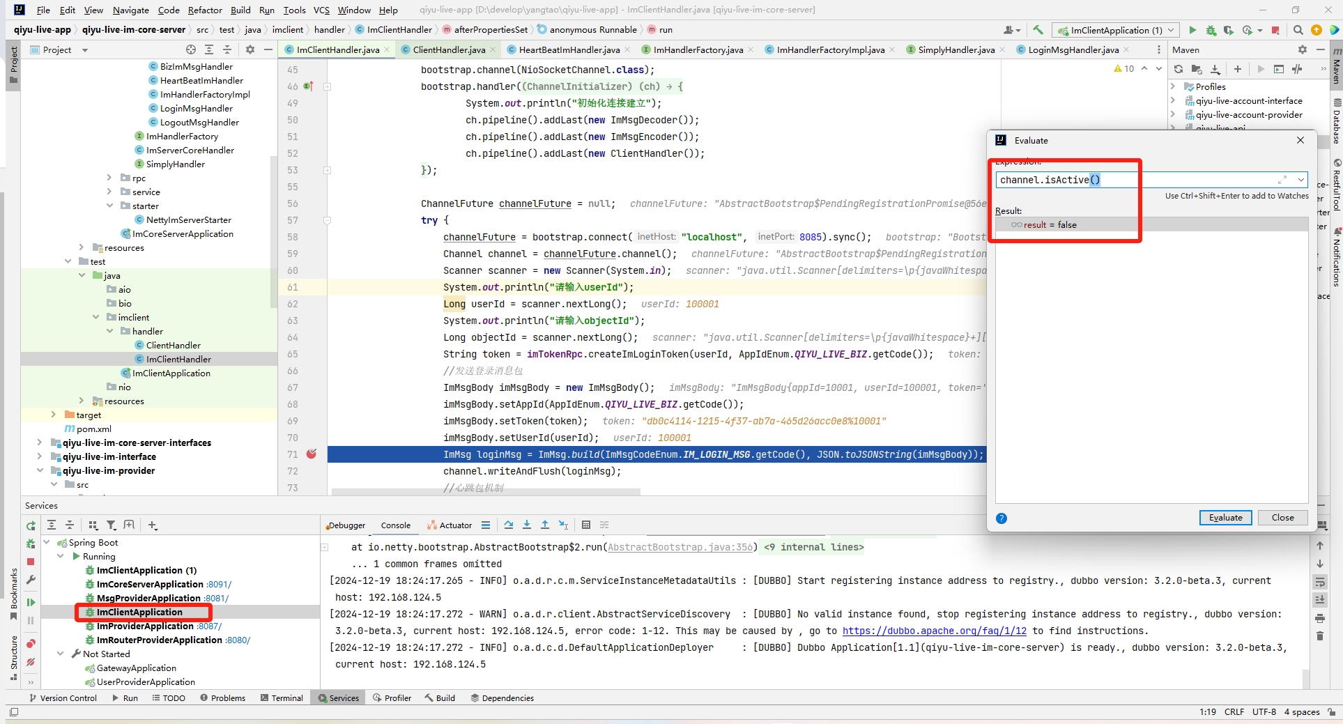
Task: Click the Project panel locate-file crosshair icon
Action: (191, 49)
